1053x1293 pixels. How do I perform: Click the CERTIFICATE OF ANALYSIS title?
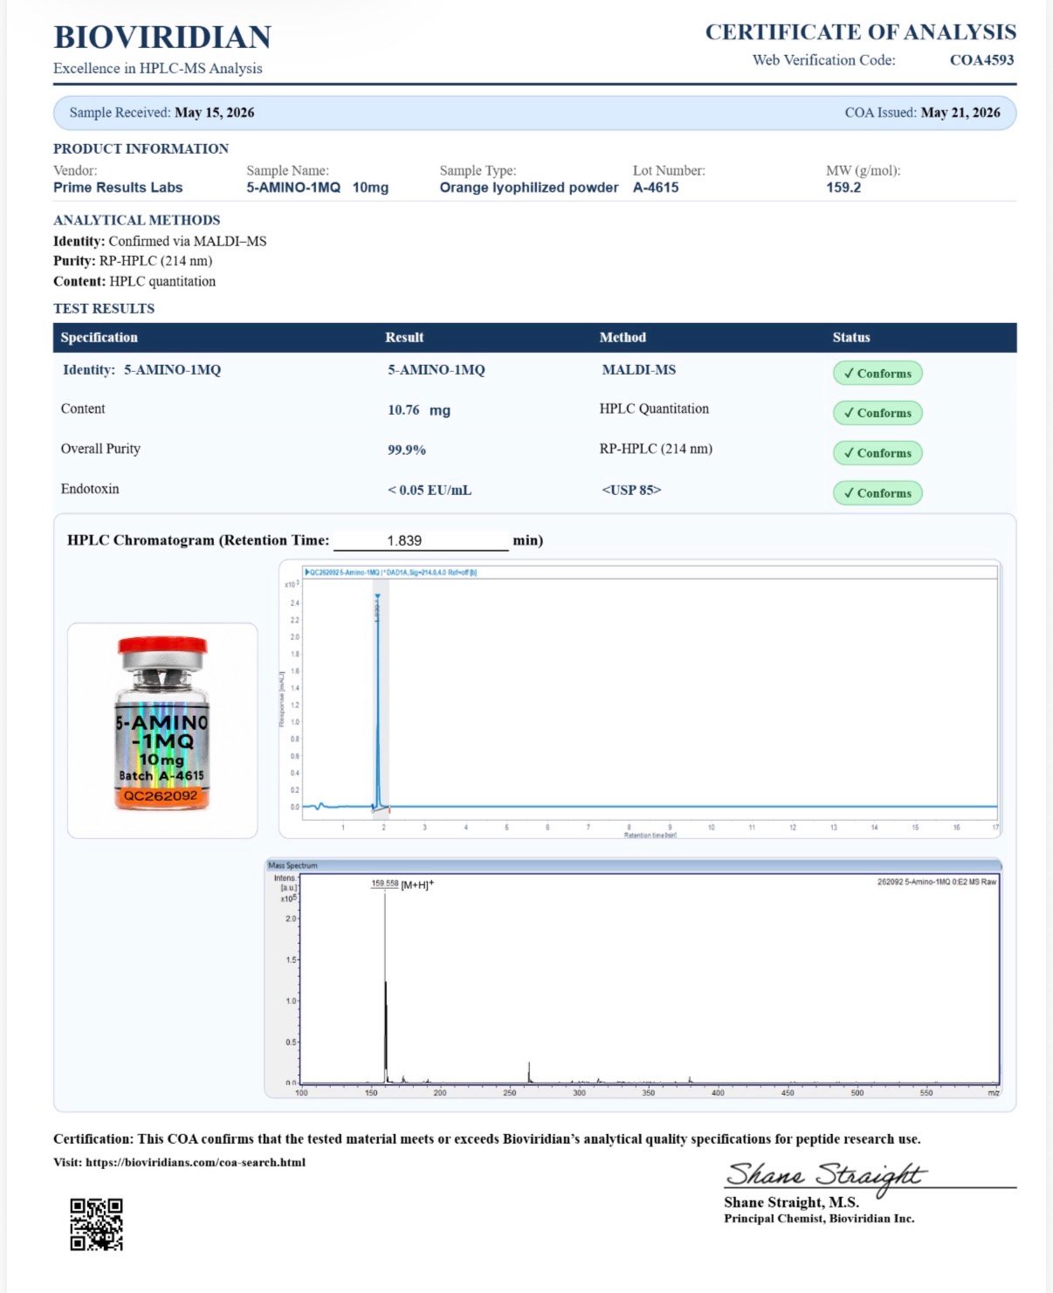coord(861,32)
